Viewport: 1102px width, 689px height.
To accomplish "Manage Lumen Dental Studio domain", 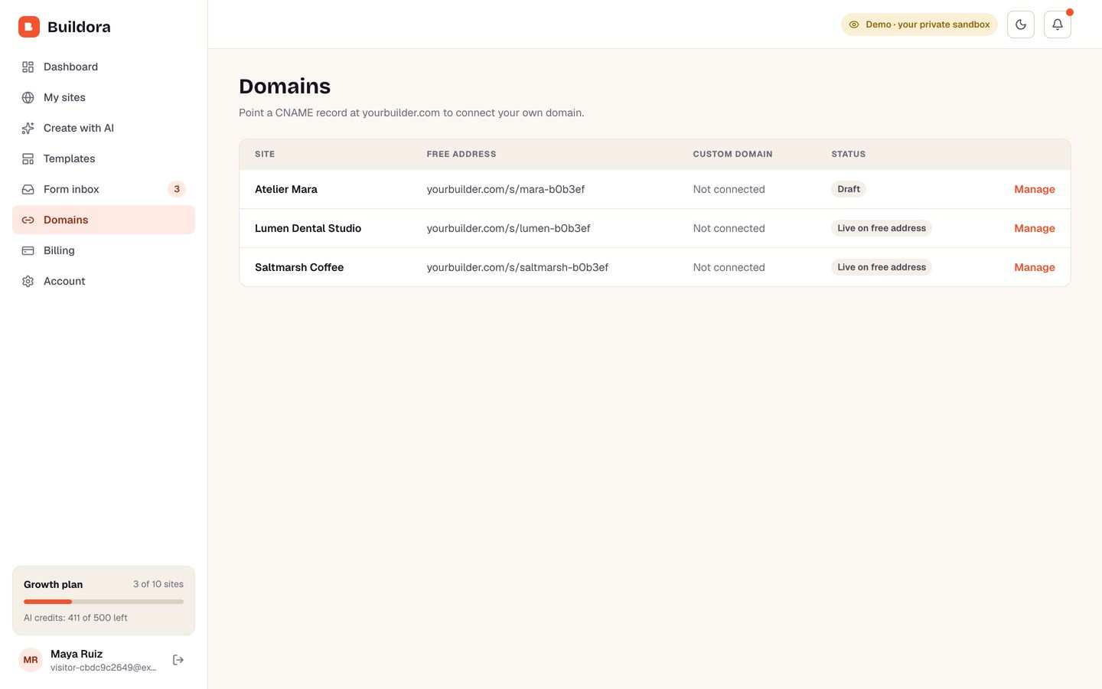I will point(1035,228).
